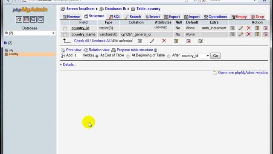Image resolution: width=273 pixels, height=154 pixels.
Task: Open the Database fk (2) dropdown
Action: [x=30, y=33]
